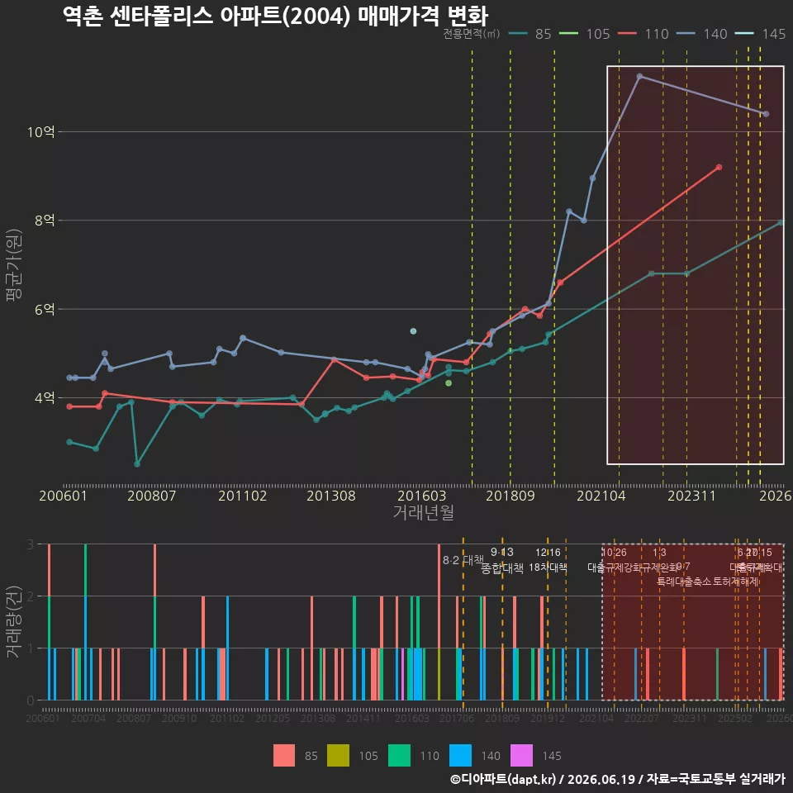Click the 거래량(건) axis title
793x793 pixels.
click(13, 621)
